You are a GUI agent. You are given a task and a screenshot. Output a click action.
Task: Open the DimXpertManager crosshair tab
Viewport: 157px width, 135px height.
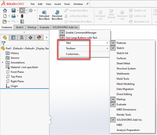coord(30,38)
